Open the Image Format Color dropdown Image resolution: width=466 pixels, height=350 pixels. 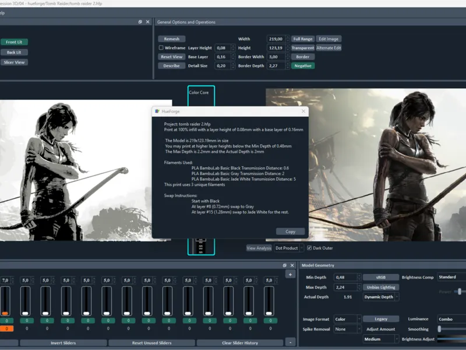(347, 319)
